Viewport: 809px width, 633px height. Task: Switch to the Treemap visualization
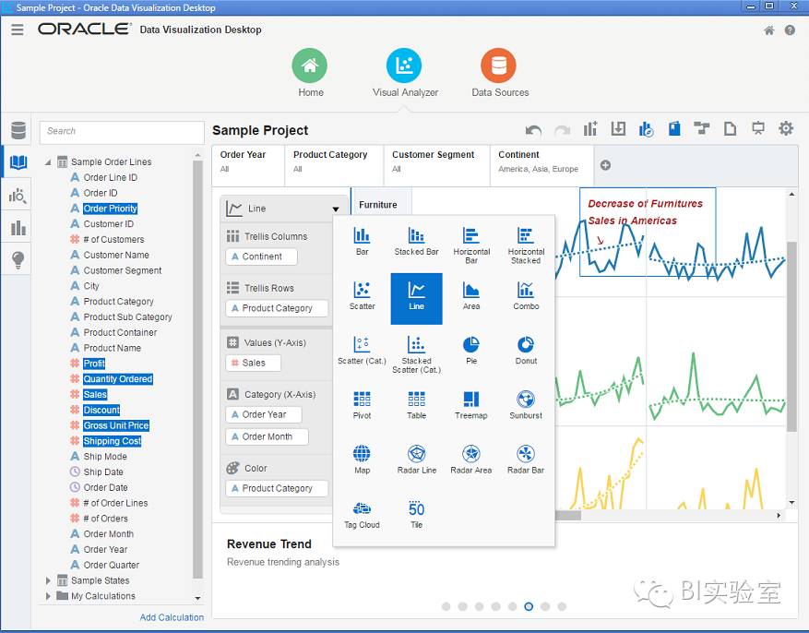(x=470, y=404)
